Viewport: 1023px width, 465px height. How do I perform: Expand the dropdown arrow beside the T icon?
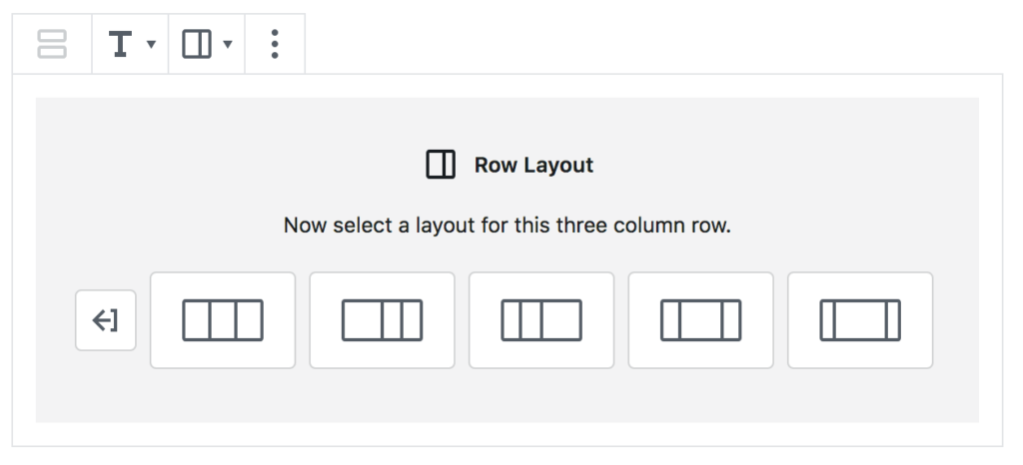(x=152, y=44)
